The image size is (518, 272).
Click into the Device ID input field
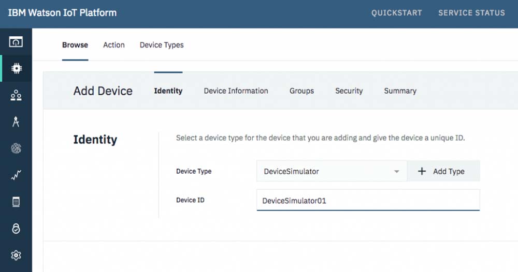tap(368, 201)
